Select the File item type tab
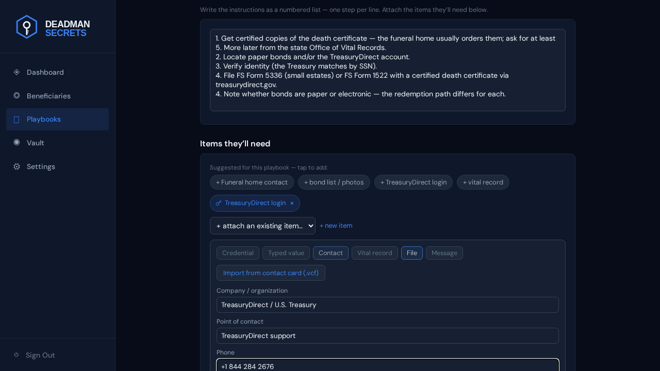 point(412,253)
